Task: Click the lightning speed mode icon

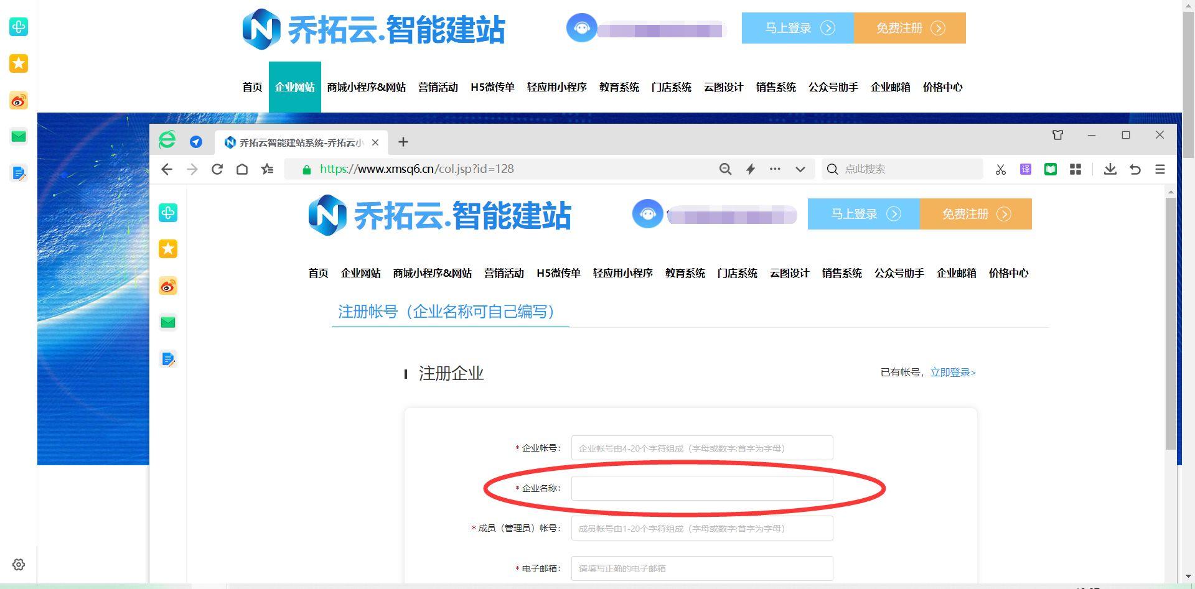Action: [x=751, y=169]
